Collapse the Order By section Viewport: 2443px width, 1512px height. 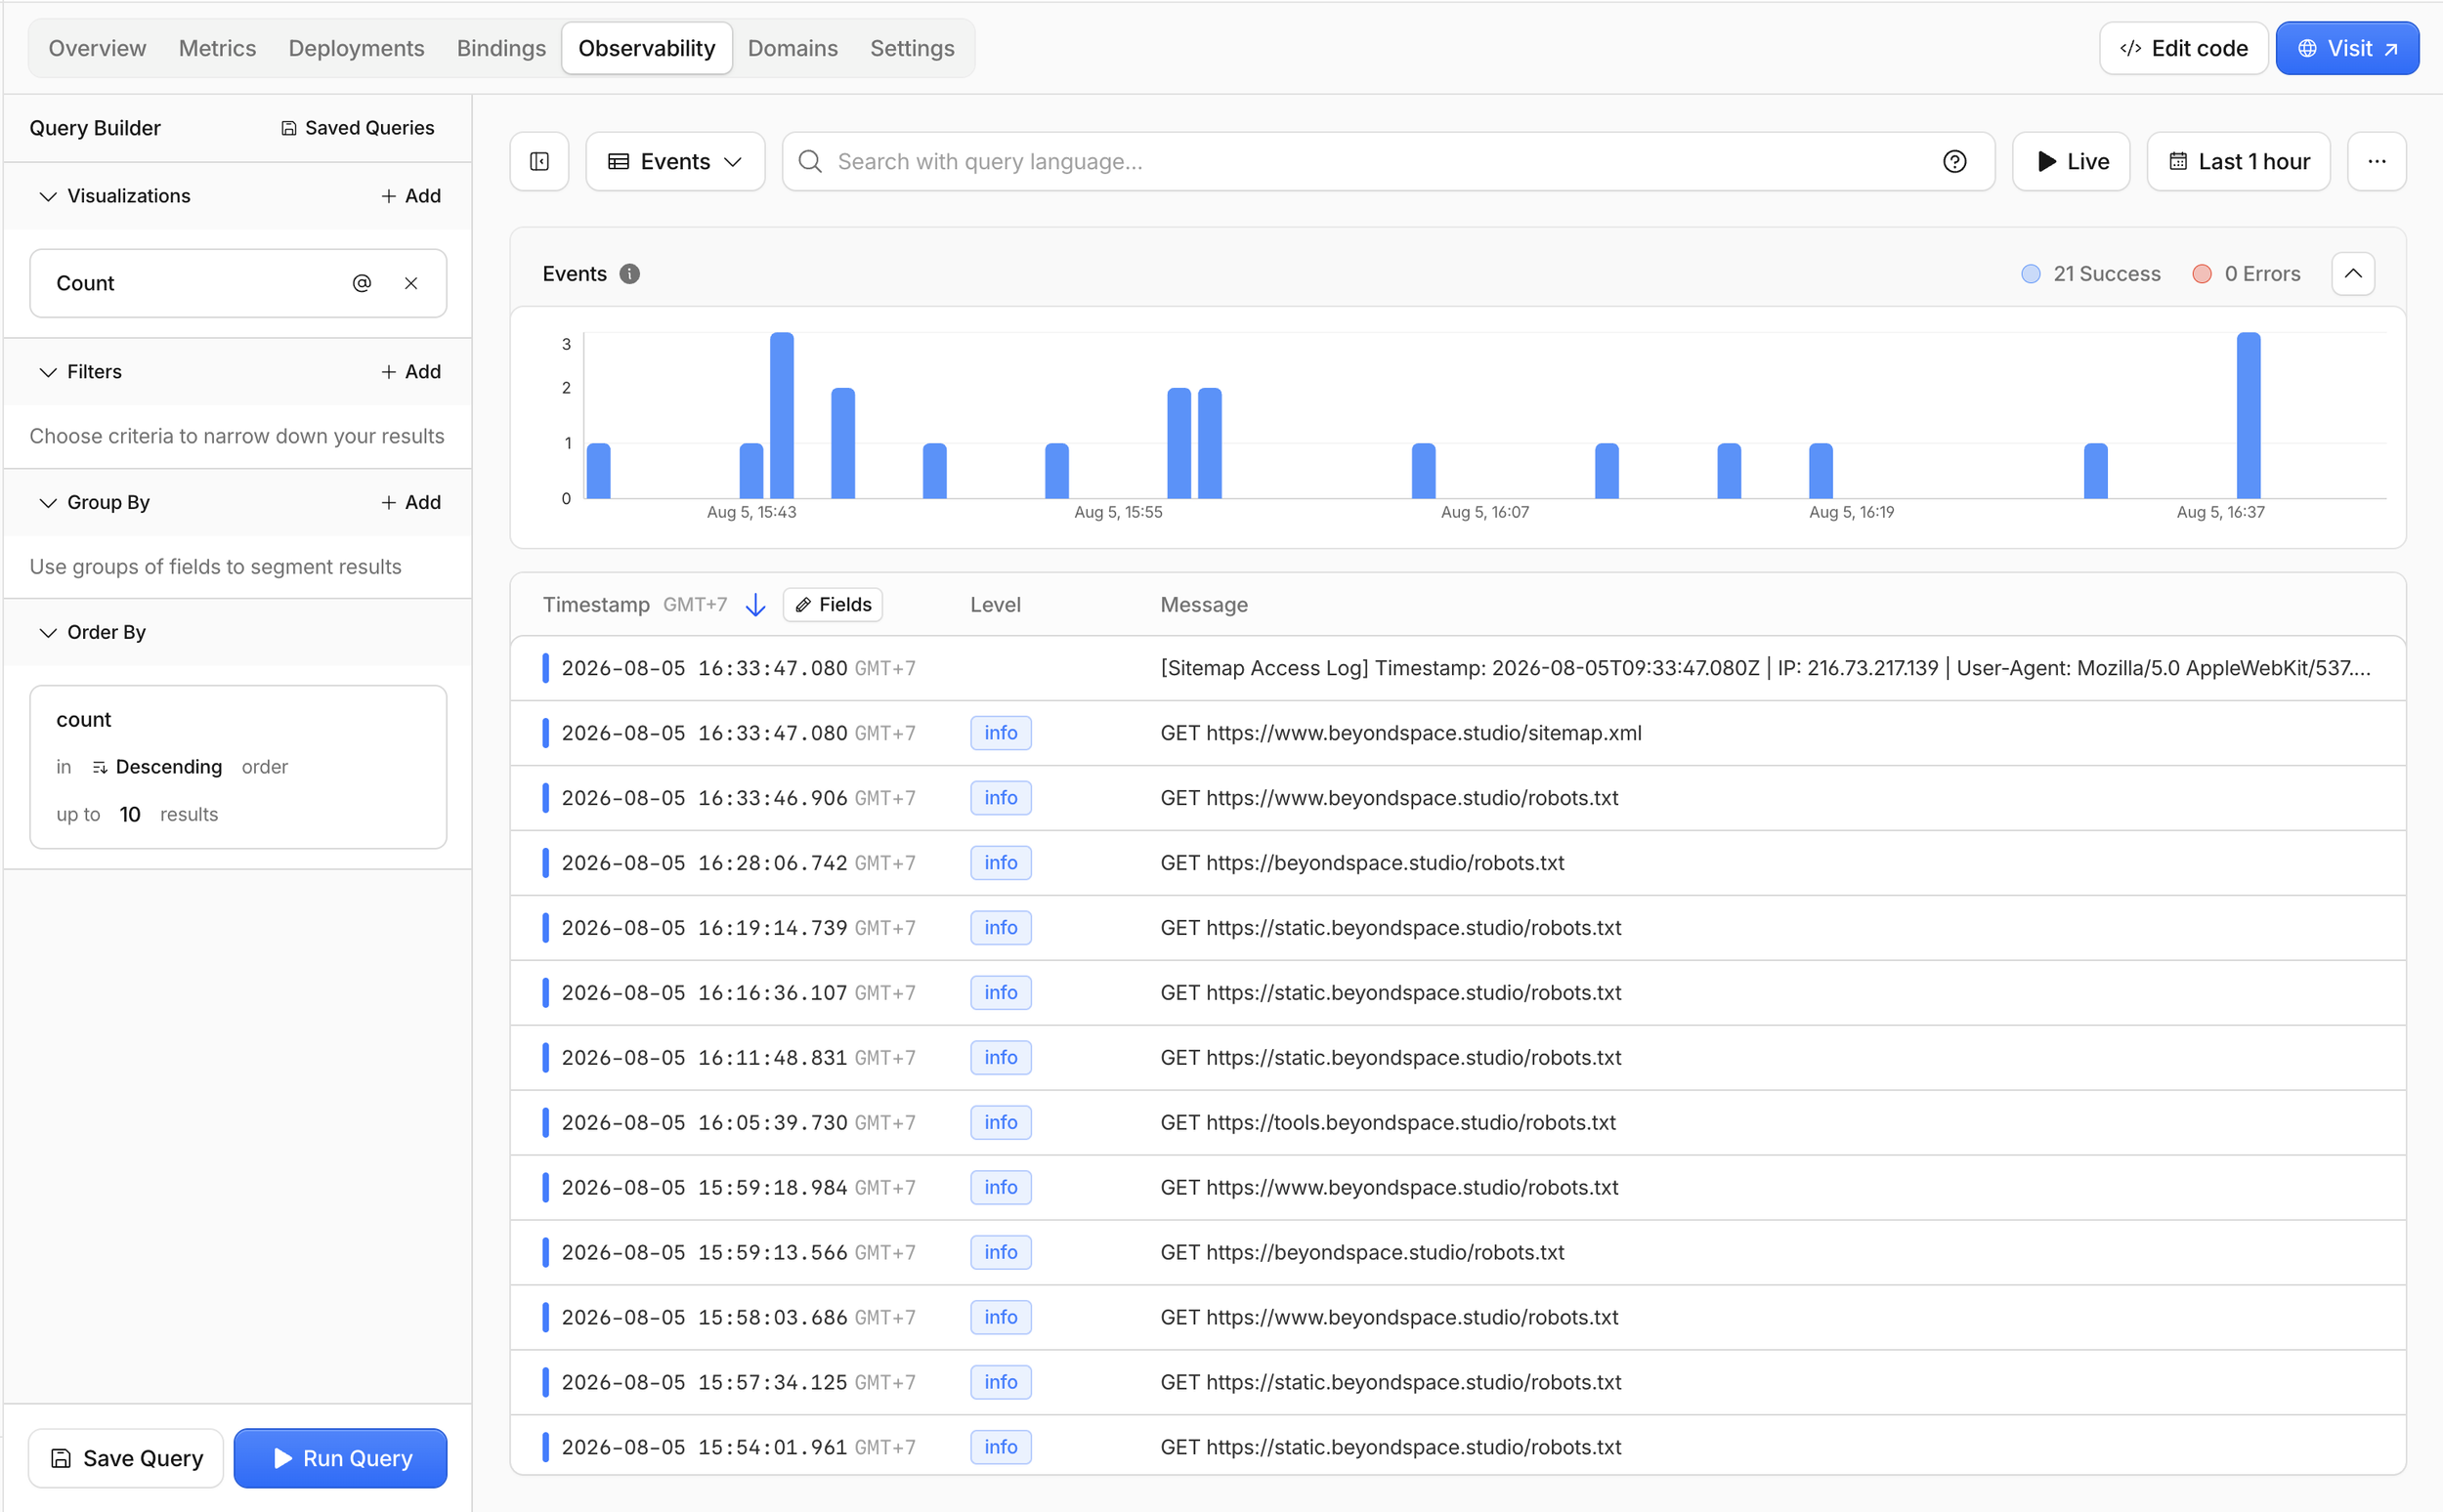47,632
